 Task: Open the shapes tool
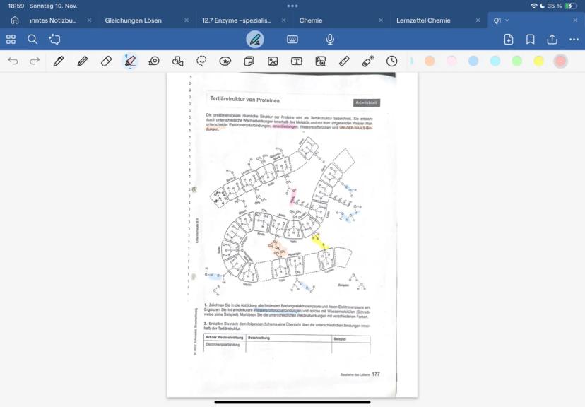coord(177,61)
